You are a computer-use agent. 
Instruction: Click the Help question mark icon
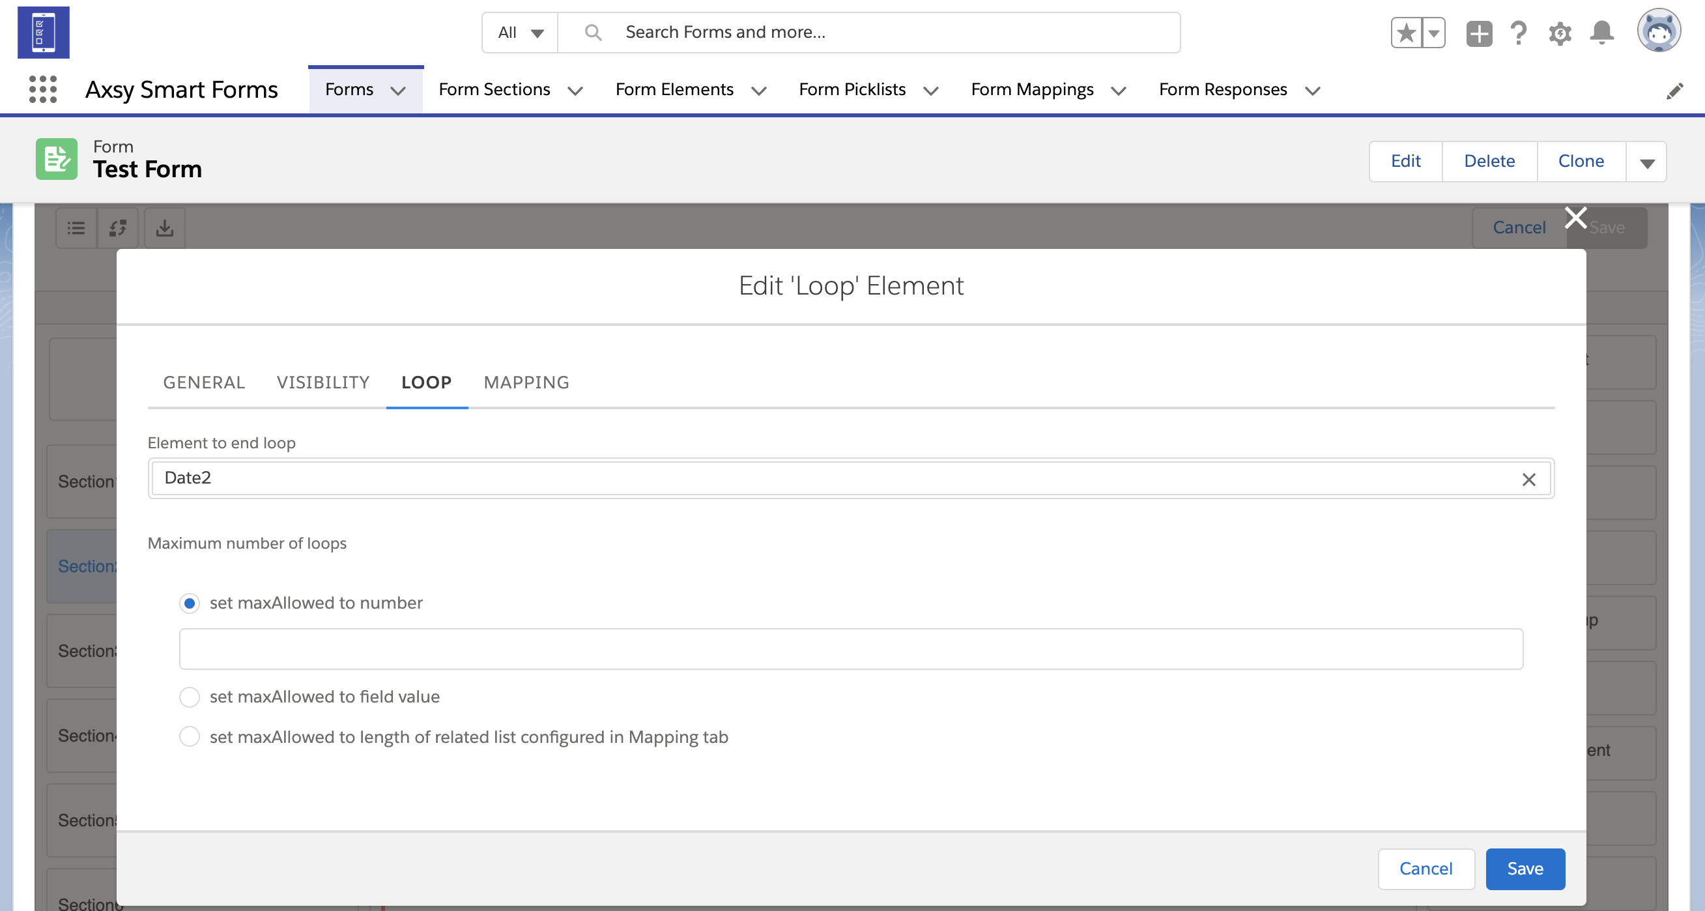[1519, 33]
